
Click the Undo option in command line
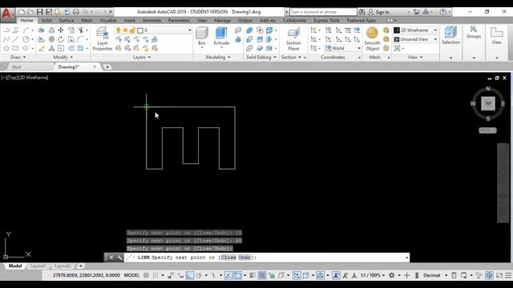click(x=244, y=258)
